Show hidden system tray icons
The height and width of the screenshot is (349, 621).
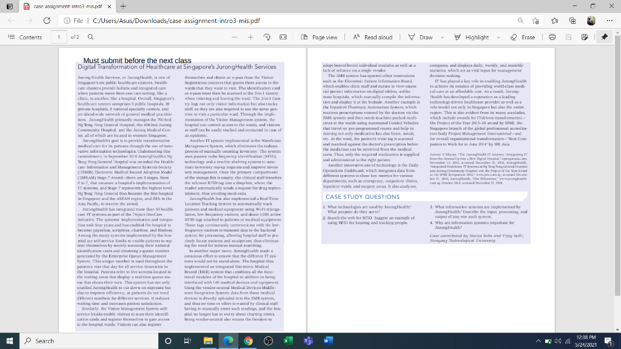point(539,341)
